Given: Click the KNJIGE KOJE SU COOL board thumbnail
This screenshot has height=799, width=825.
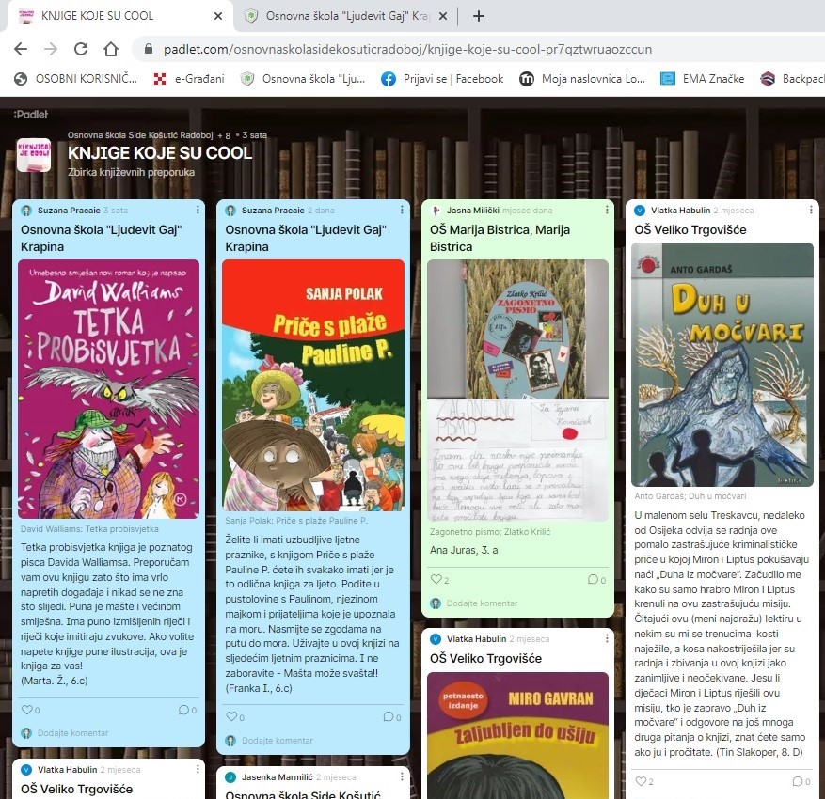Looking at the screenshot, I should click(x=34, y=155).
